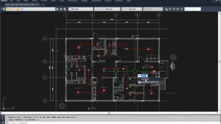This screenshot has height=124, width=221.
Task: Add a new drawing tab with plus
Action: 43,5
